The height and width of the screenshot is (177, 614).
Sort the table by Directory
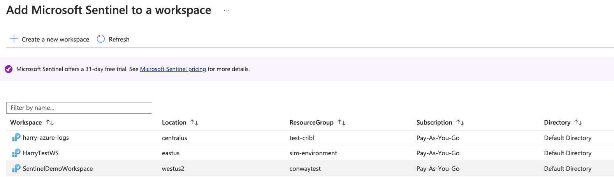click(x=578, y=123)
